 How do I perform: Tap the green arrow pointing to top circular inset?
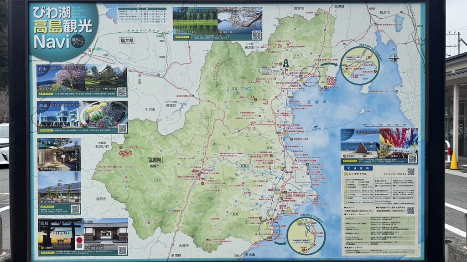(x=329, y=65)
